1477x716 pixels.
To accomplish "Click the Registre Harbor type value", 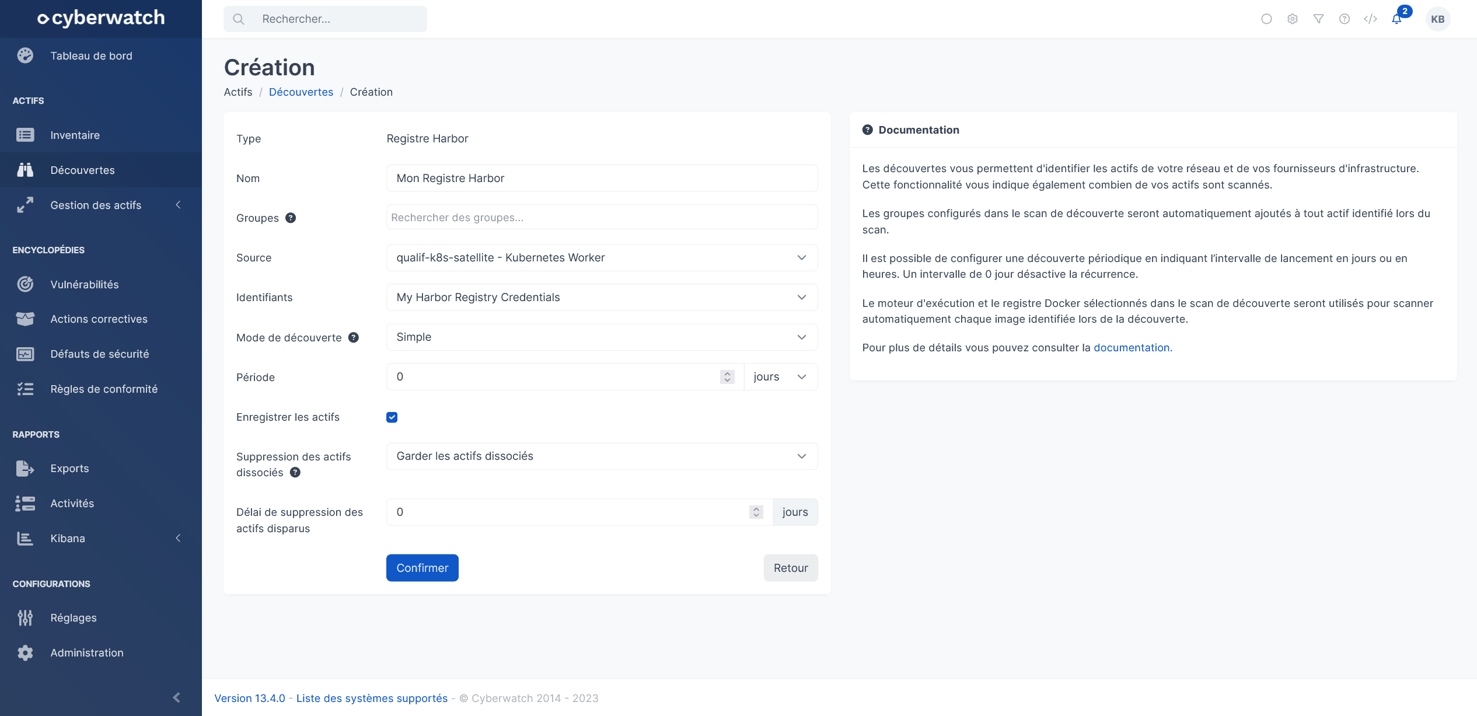I will 427,138.
